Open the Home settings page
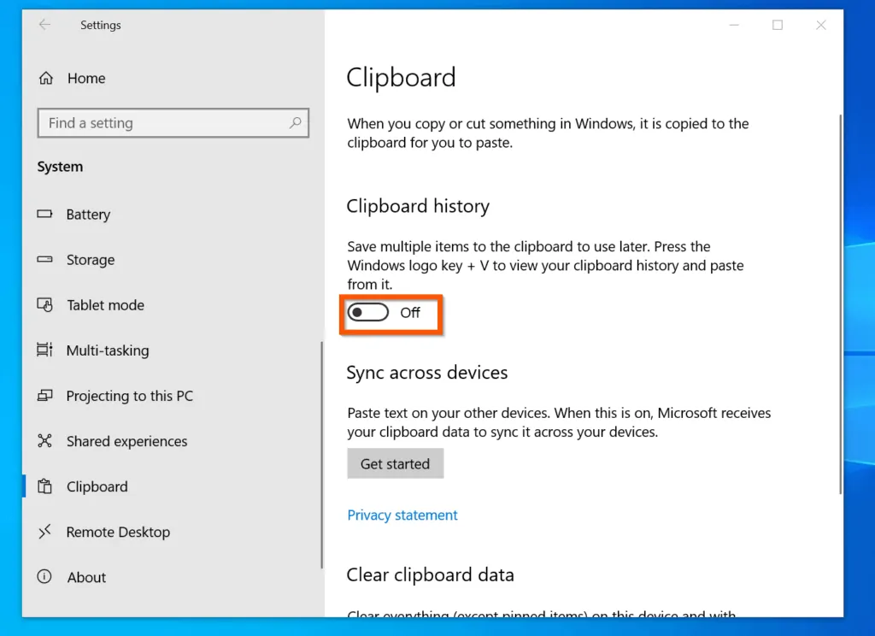The image size is (875, 636). pyautogui.click(x=85, y=78)
